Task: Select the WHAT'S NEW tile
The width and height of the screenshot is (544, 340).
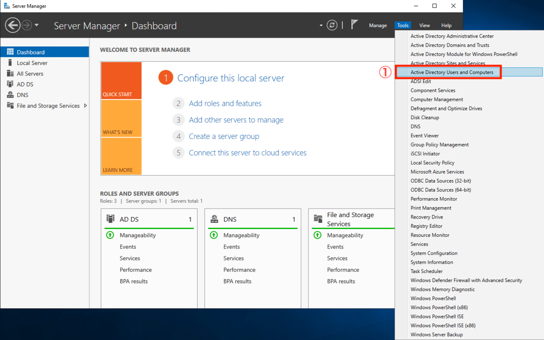Action: tap(121, 119)
